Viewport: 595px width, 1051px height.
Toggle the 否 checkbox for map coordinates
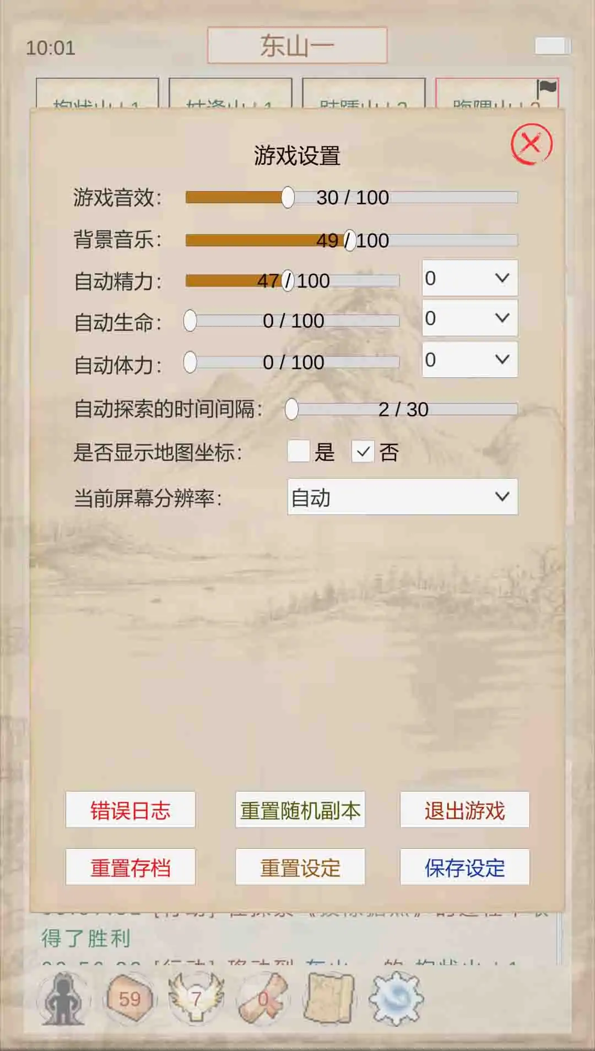pos(363,452)
